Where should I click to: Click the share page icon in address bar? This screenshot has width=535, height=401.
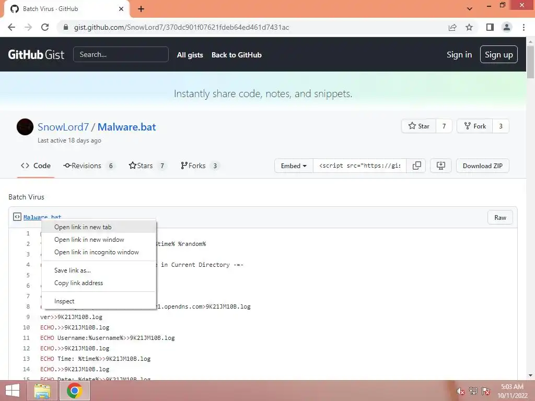click(452, 27)
